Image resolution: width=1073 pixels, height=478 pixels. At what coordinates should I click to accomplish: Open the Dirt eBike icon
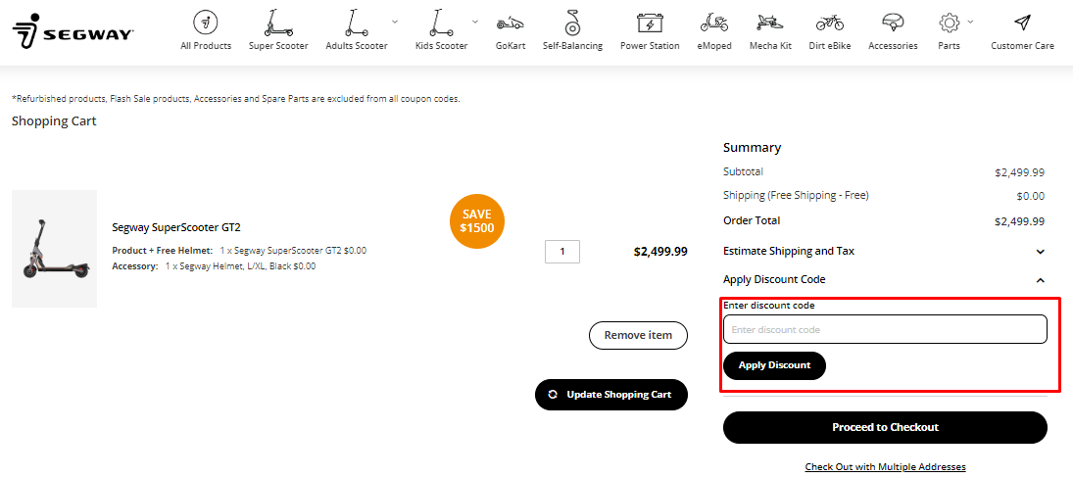coord(829,24)
